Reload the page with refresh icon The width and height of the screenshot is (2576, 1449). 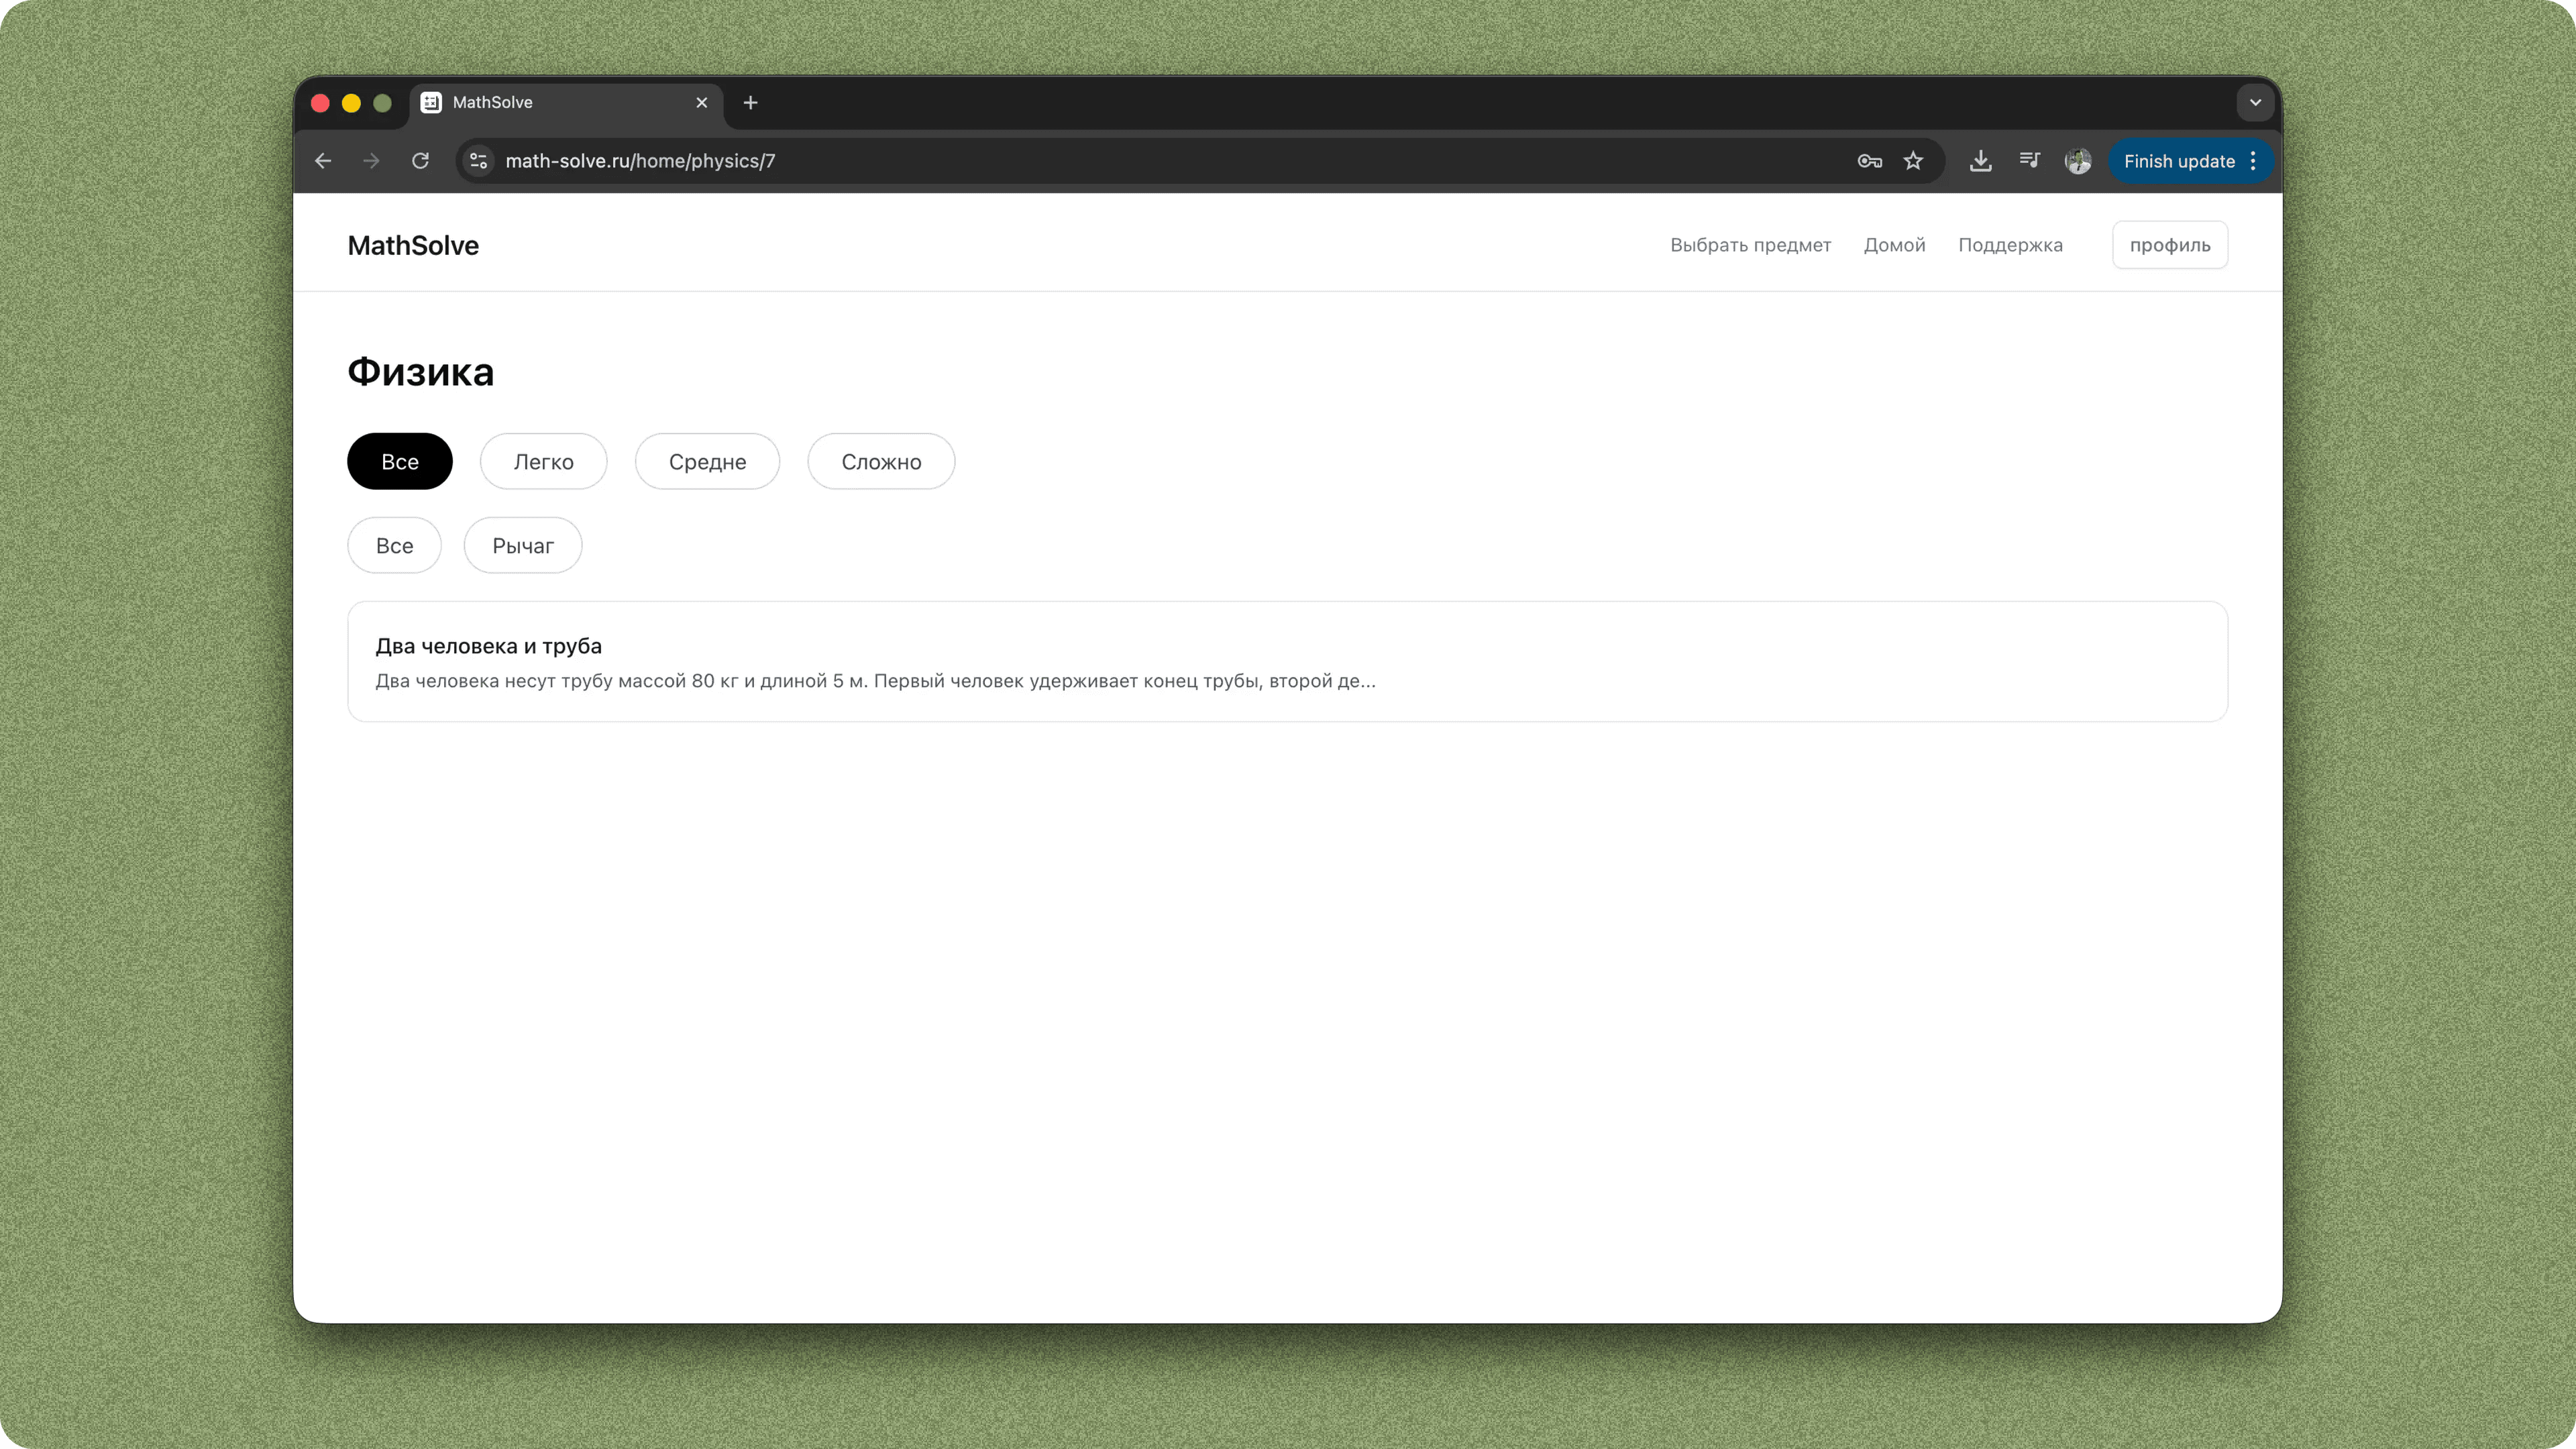420,161
